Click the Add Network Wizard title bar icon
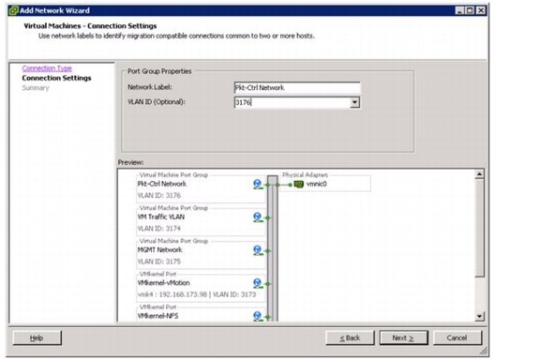This screenshot has height=360, width=540. [14, 10]
